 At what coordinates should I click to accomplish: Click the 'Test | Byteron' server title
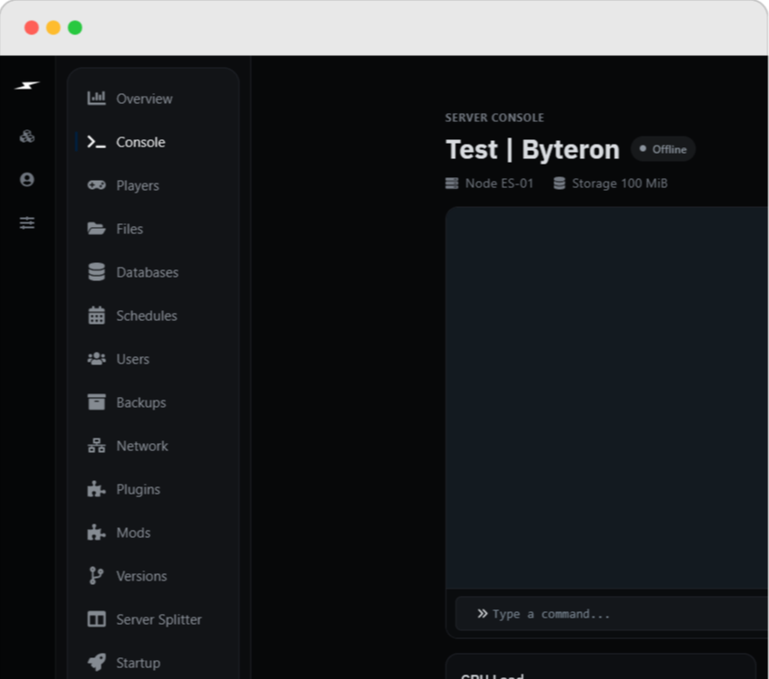[x=532, y=149]
